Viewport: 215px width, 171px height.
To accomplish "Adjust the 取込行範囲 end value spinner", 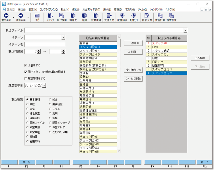I will 63,52.
